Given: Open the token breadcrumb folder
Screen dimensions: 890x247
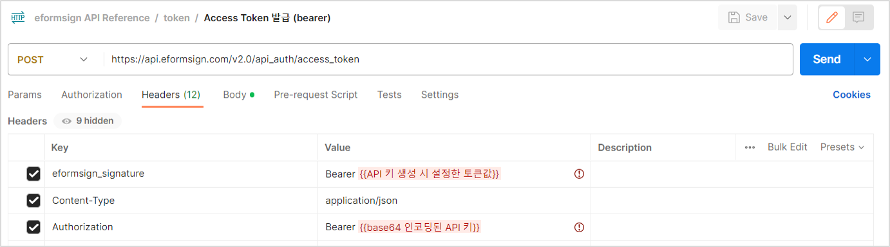Looking at the screenshot, I should click(x=176, y=18).
